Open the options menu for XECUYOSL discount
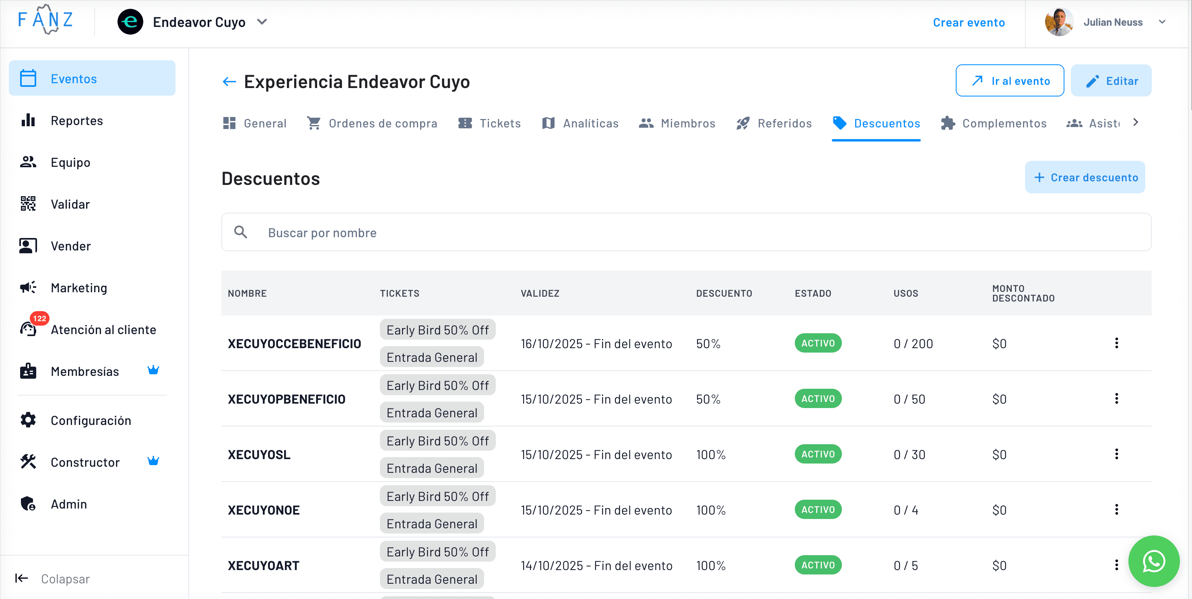 pyautogui.click(x=1117, y=454)
